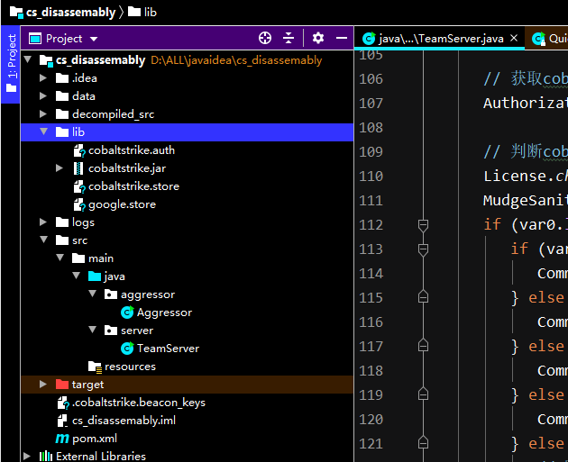The height and width of the screenshot is (462, 568).
Task: Select the cs_disassemably.iml file name
Action: click(124, 421)
